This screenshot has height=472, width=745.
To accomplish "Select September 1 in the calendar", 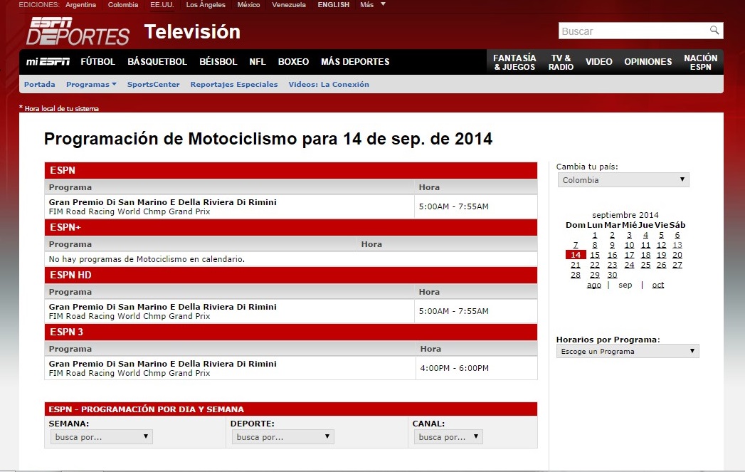I will (594, 235).
